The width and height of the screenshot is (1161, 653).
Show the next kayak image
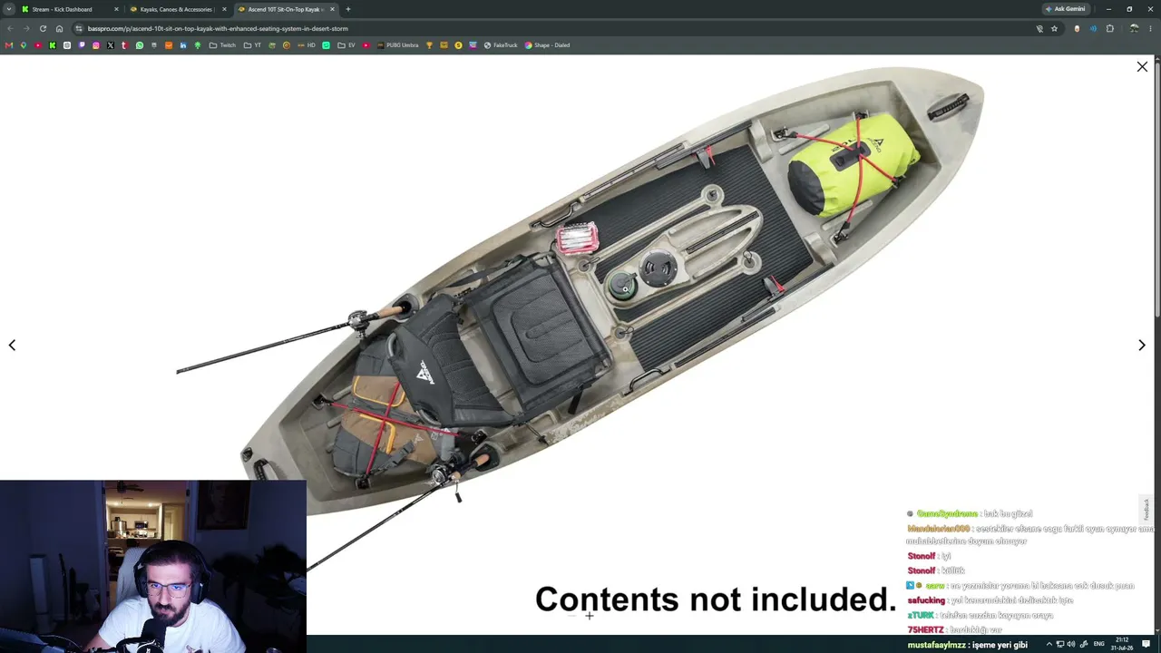point(1141,345)
